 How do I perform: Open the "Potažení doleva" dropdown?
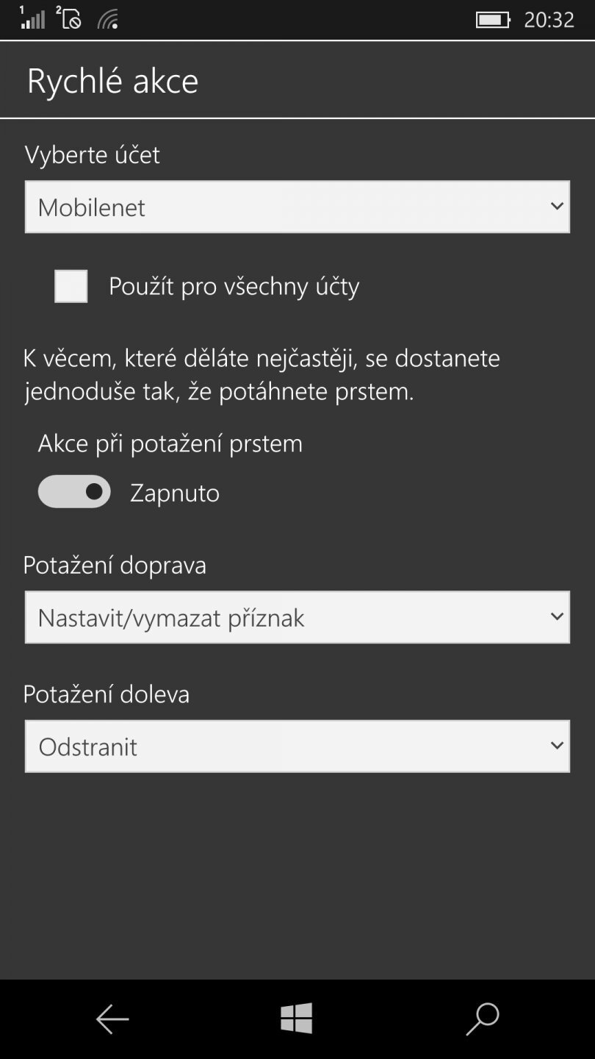click(297, 746)
